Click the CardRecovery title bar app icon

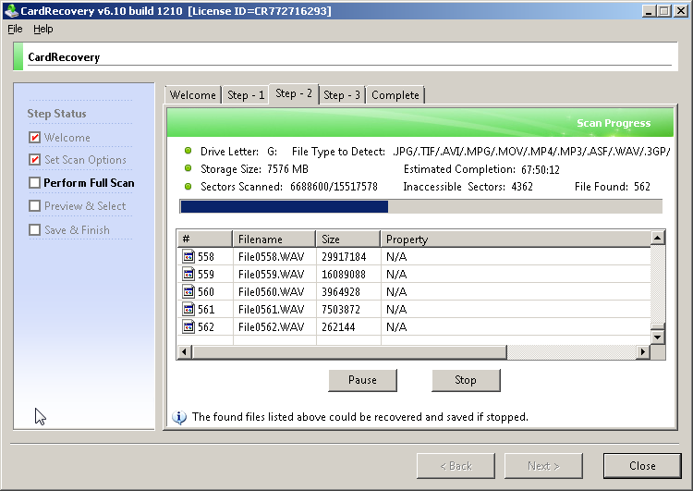(x=10, y=10)
